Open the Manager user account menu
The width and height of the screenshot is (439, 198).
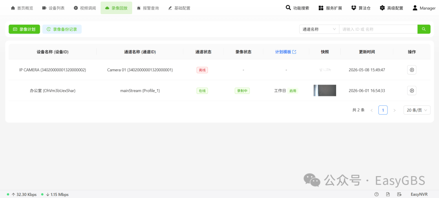[x=424, y=8]
